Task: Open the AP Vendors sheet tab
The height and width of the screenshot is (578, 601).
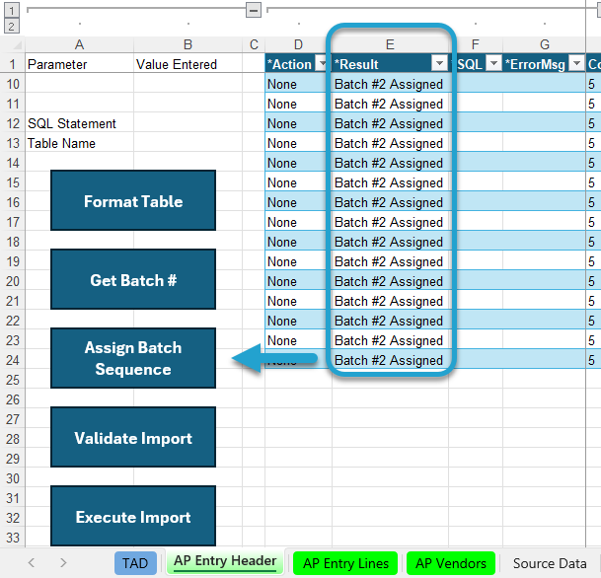Action: pyautogui.click(x=451, y=563)
